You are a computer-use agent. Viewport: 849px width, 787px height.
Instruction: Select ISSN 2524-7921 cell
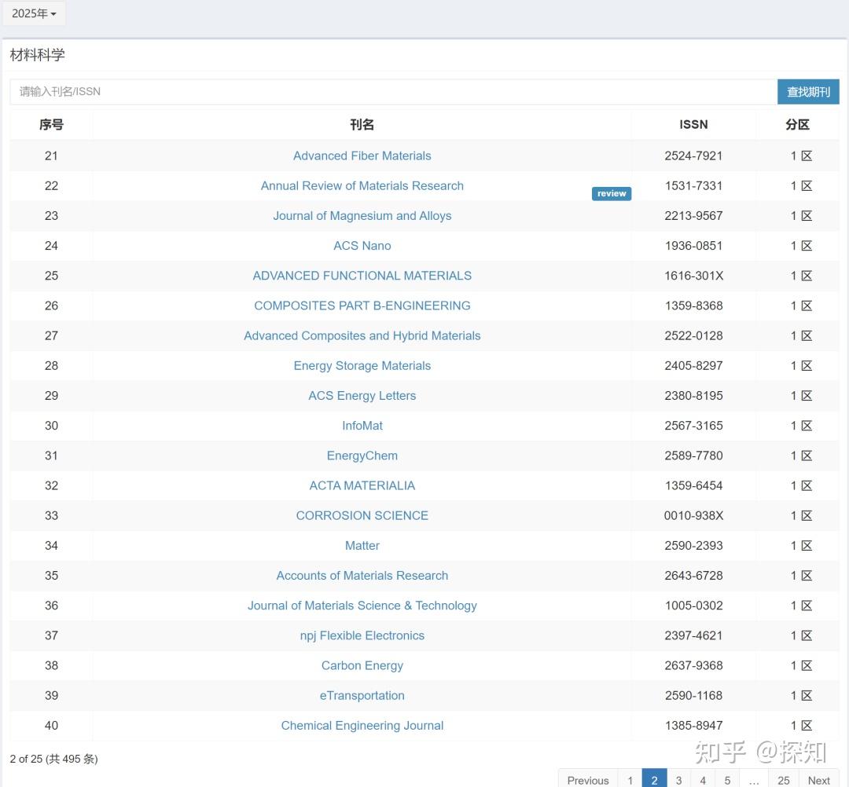(x=693, y=156)
